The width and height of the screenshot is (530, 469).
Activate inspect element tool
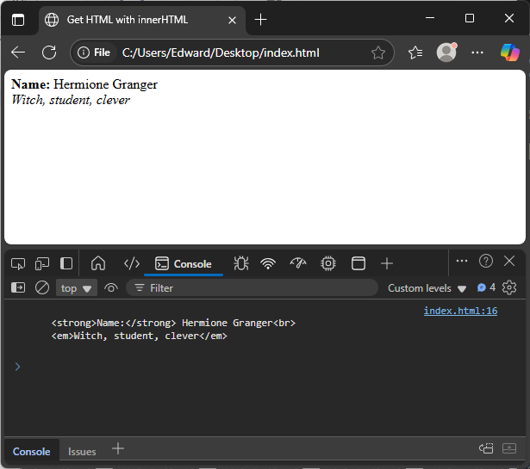[x=18, y=264]
